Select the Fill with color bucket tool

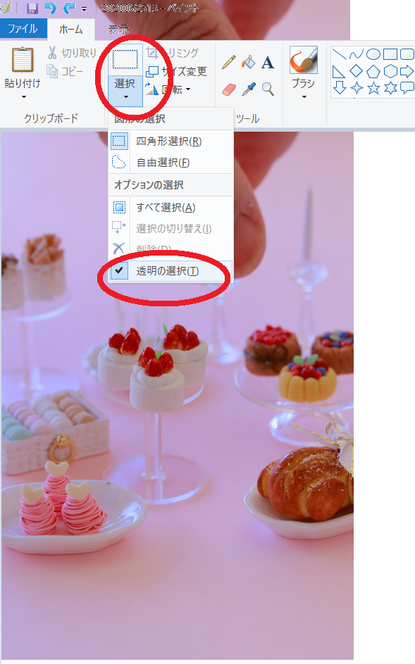[249, 62]
